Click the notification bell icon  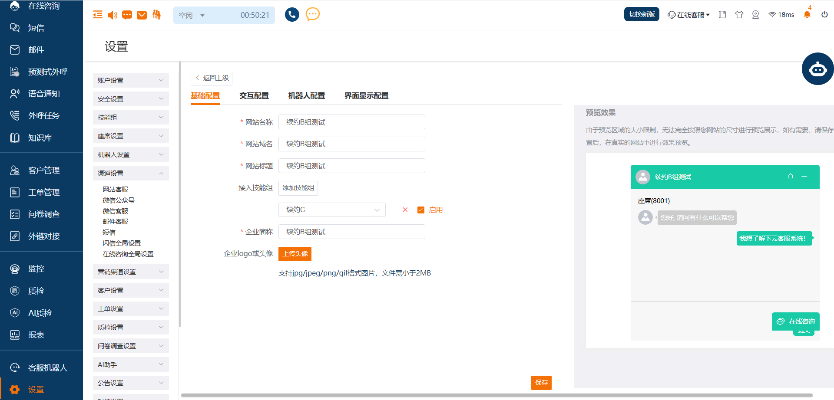point(807,15)
